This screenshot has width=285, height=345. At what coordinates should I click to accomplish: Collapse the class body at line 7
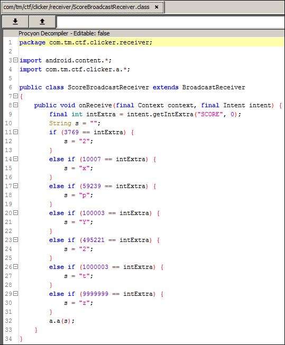15,96
